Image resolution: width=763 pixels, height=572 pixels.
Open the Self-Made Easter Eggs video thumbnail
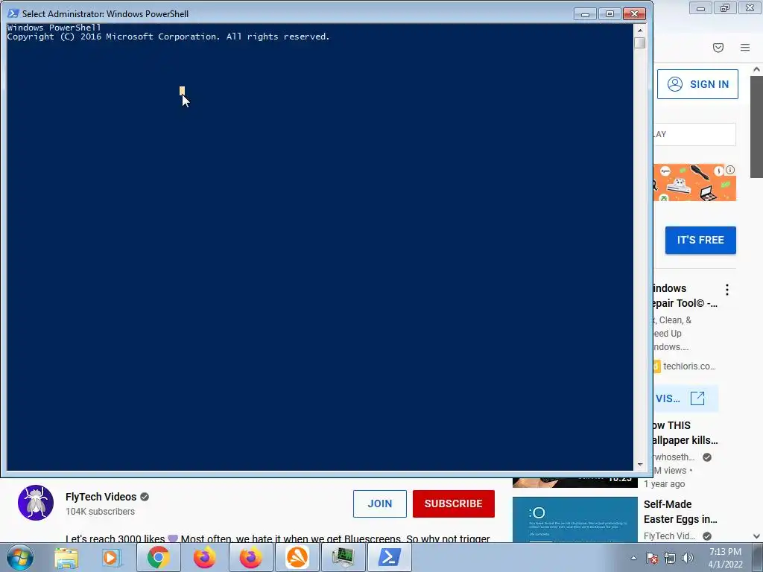pos(574,519)
